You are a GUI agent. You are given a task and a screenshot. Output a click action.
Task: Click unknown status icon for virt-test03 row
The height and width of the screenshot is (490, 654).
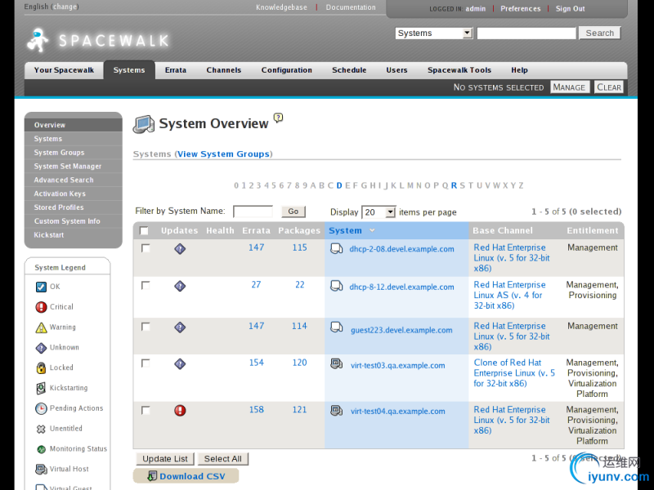click(x=180, y=364)
